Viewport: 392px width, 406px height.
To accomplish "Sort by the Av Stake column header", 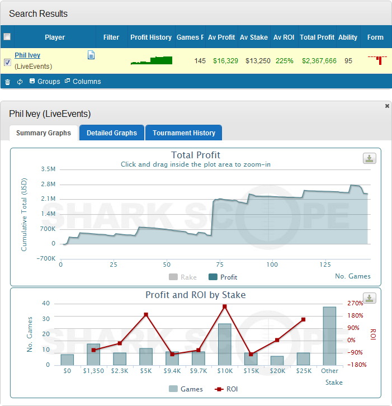I will 254,37.
